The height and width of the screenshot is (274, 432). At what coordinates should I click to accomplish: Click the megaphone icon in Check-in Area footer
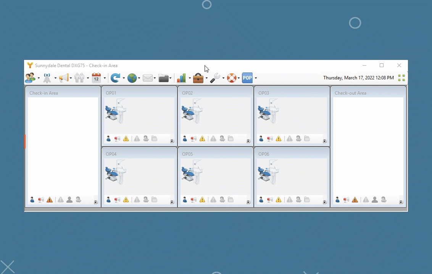(41, 200)
